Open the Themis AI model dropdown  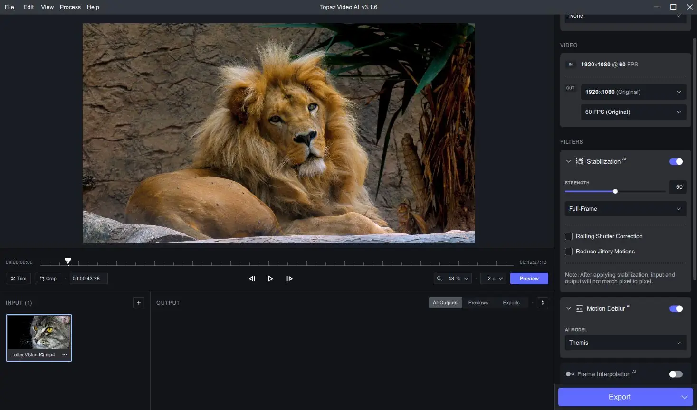(625, 343)
